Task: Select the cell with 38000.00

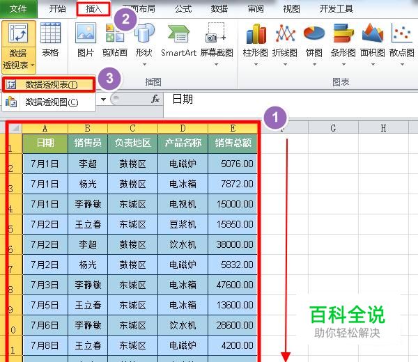Action: pyautogui.click(x=233, y=244)
